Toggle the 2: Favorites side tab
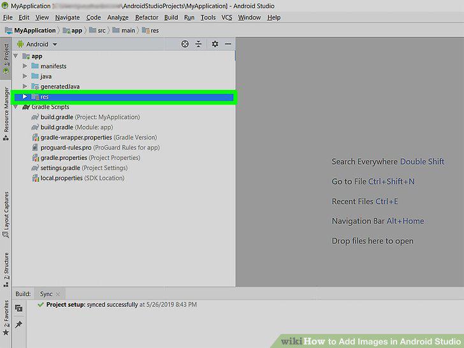 click(x=6, y=317)
